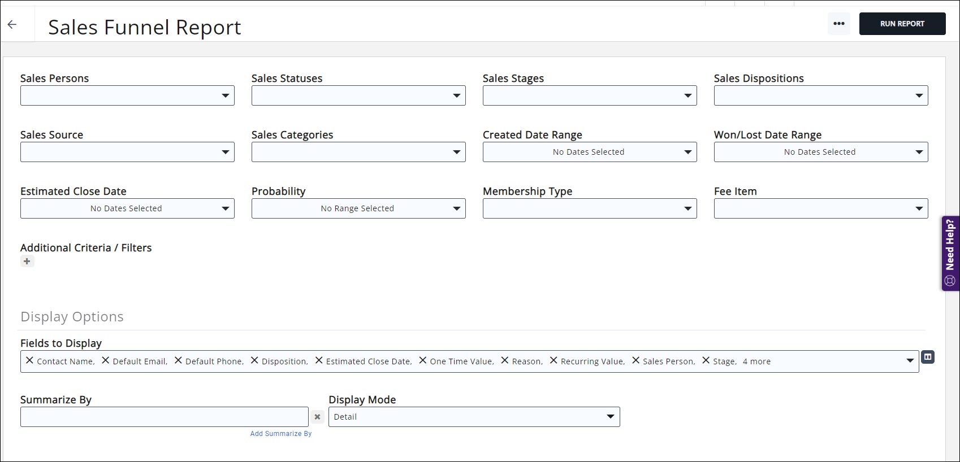
Task: Remove Default Email from displayed fields
Action: (105, 360)
